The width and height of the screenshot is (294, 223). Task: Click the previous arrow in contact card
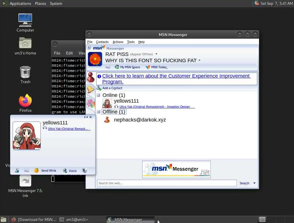point(85,117)
